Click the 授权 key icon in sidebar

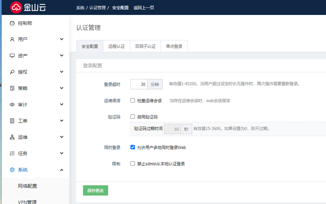pyautogui.click(x=12, y=72)
